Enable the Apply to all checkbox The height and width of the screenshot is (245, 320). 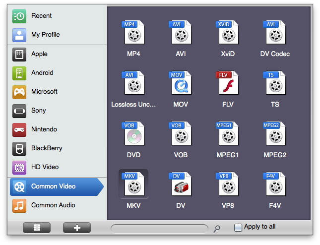tap(238, 228)
